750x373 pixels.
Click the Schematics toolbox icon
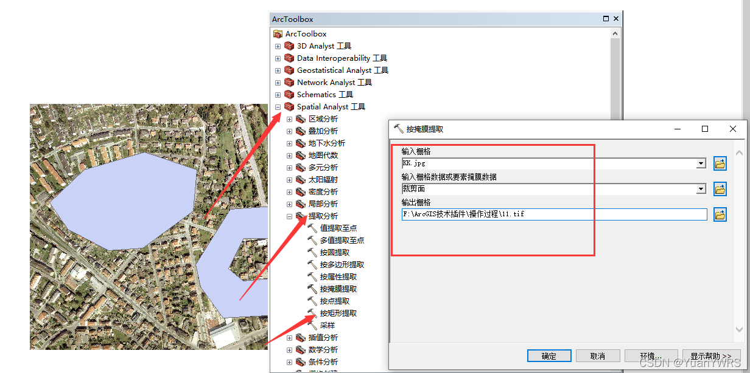[289, 95]
